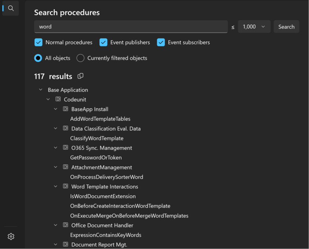
Task: Collapse Data Classification Eval. Data node
Action: [56, 128]
